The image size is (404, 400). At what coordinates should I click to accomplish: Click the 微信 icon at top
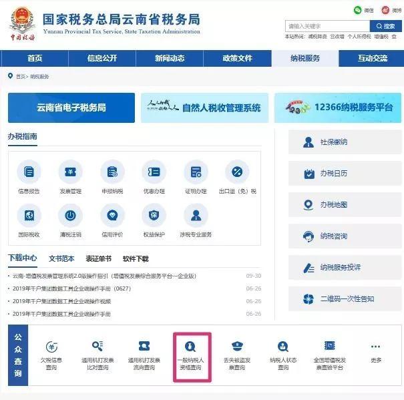click(358, 10)
